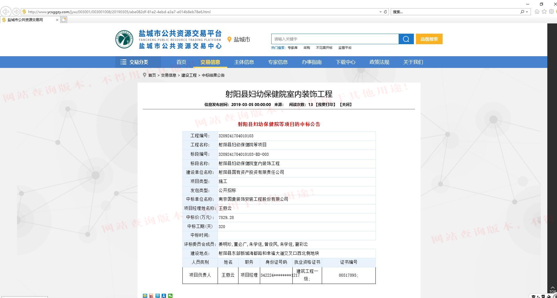Click the orange location pin beside 盐城市
This screenshot has width=557, height=298.
click(229, 40)
